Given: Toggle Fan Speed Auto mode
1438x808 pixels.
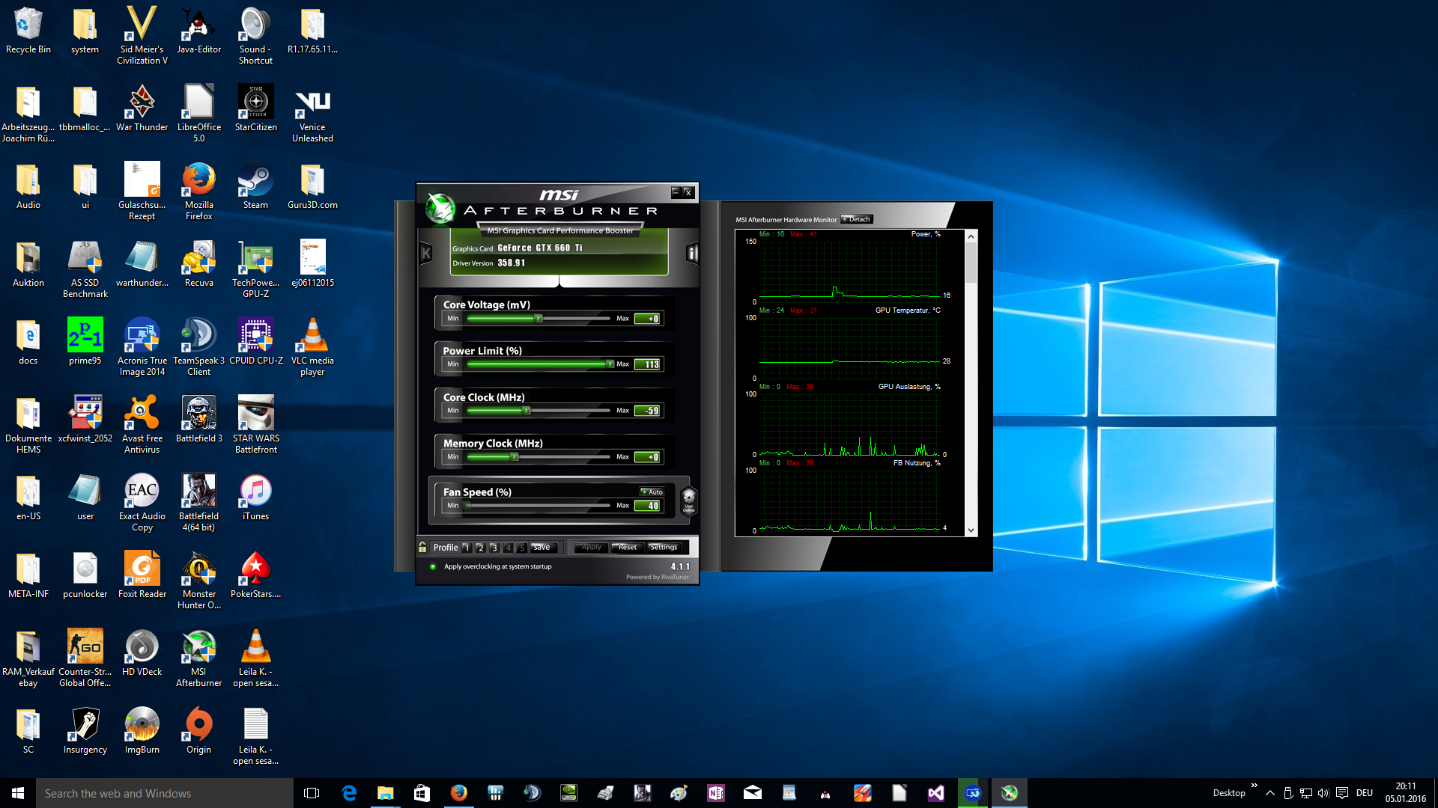Looking at the screenshot, I should [x=652, y=492].
